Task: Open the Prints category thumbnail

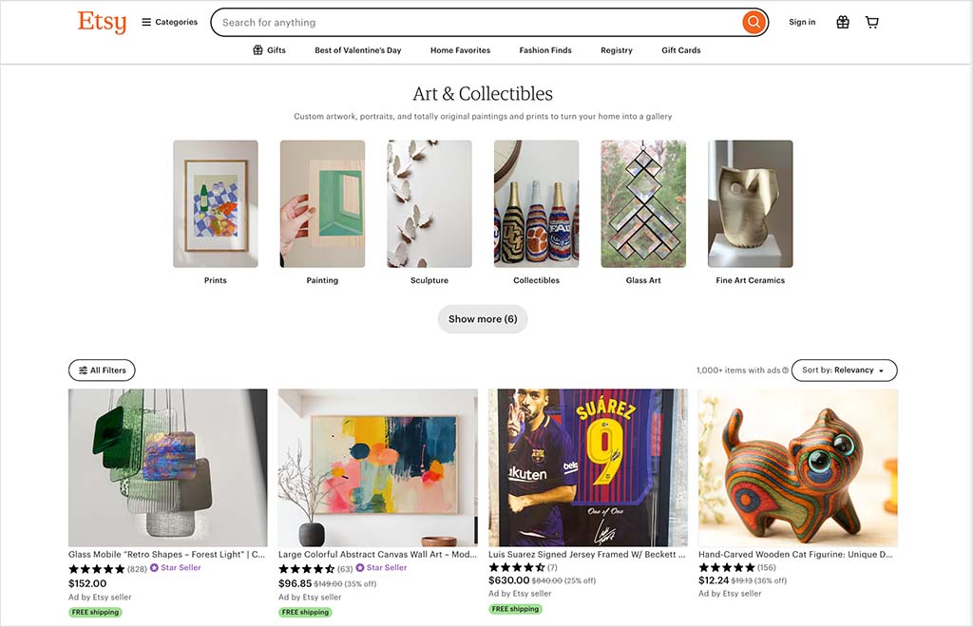Action: [x=215, y=202]
